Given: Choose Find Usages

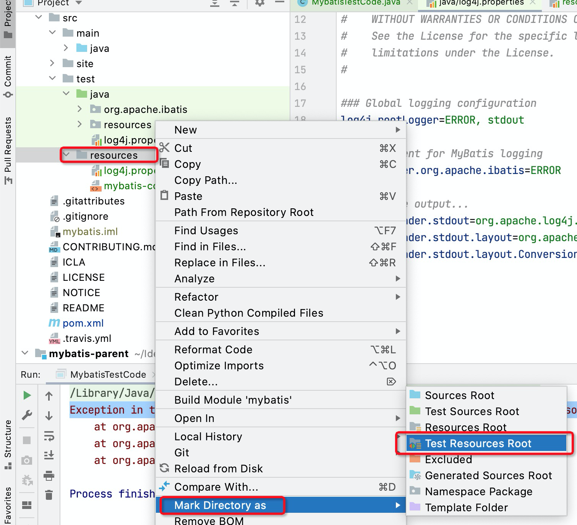Looking at the screenshot, I should [x=280, y=230].
